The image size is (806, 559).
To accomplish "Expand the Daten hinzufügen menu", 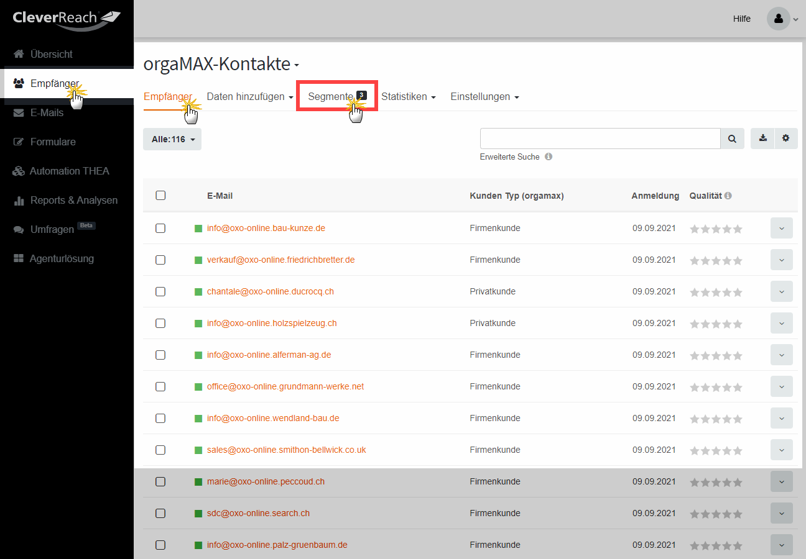I will (250, 97).
